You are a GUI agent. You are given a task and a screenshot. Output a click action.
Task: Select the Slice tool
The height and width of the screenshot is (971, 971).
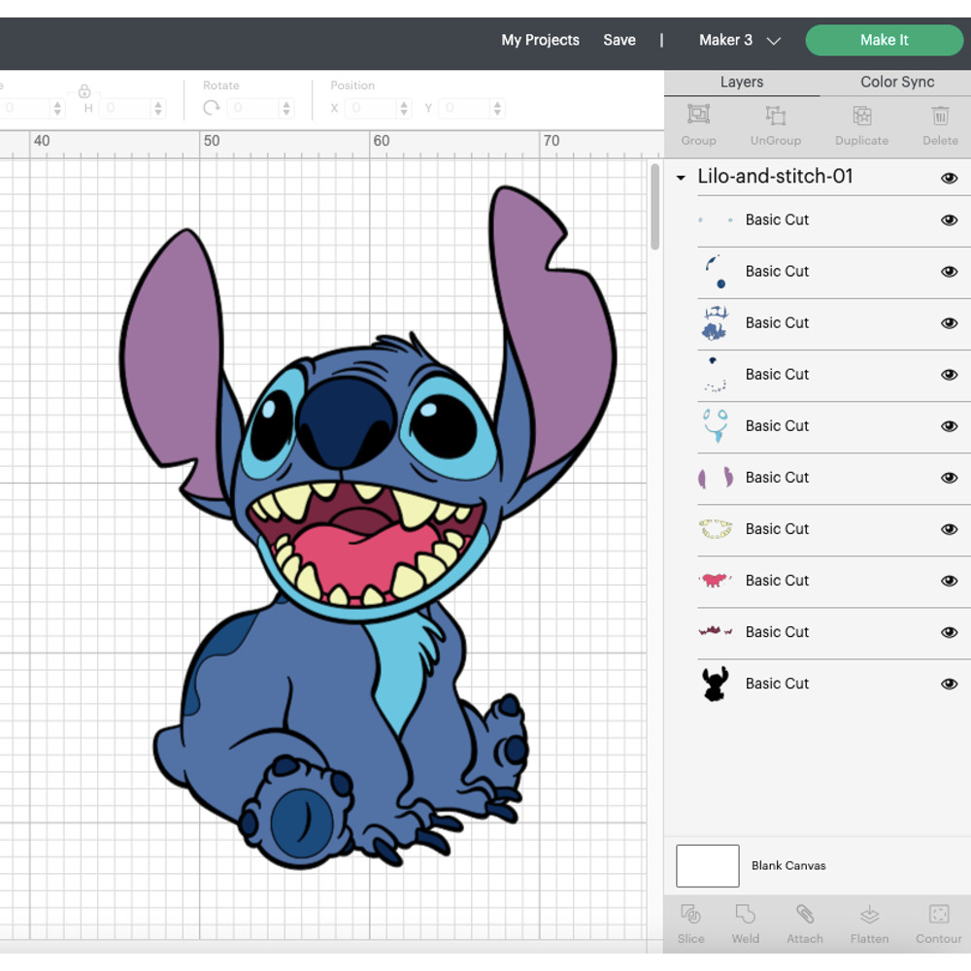(x=690, y=922)
